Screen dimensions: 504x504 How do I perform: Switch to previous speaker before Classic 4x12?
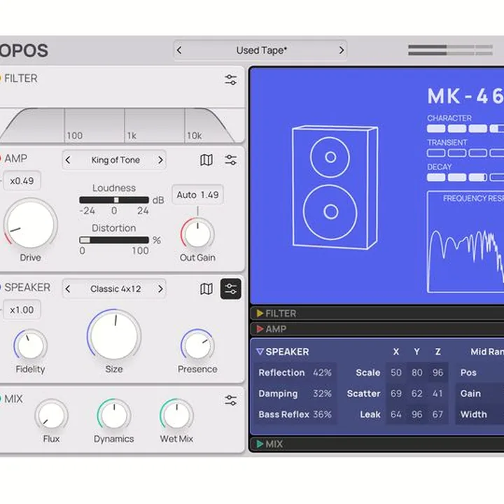(x=68, y=288)
